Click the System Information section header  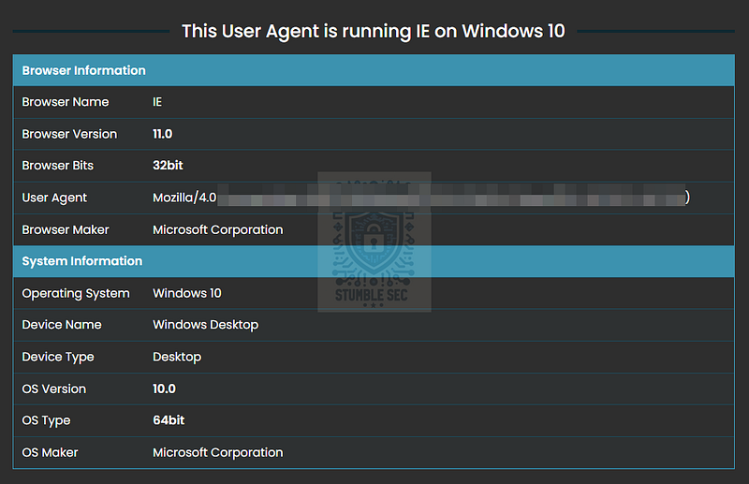click(x=374, y=261)
